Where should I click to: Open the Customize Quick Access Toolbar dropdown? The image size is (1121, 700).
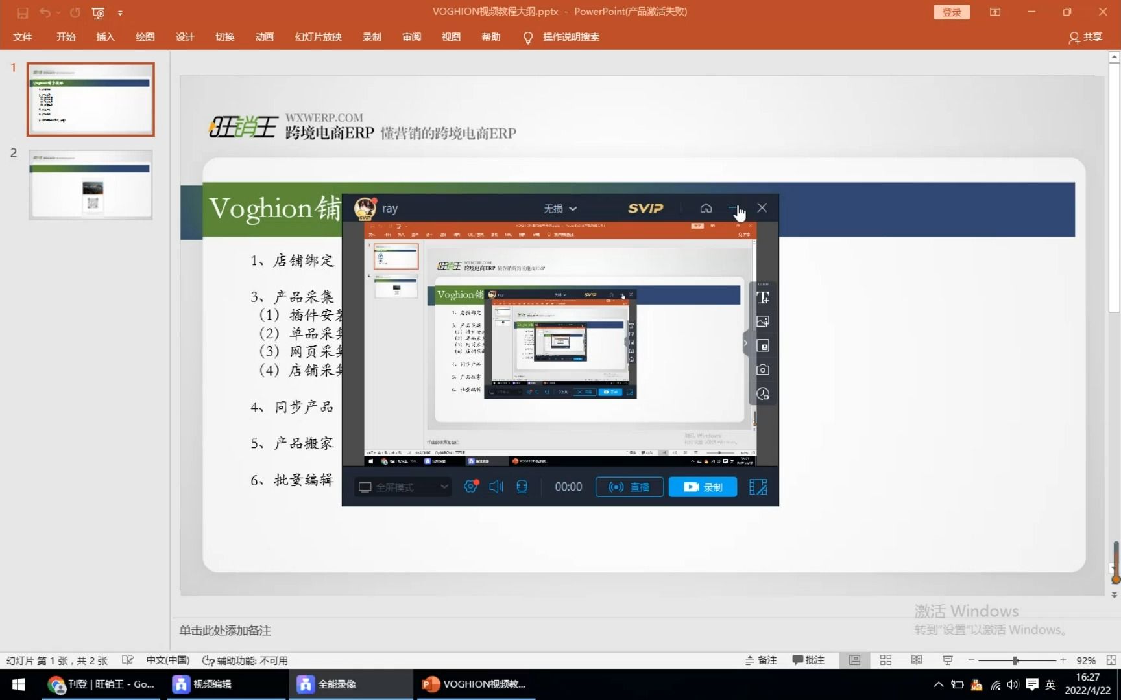coord(120,13)
